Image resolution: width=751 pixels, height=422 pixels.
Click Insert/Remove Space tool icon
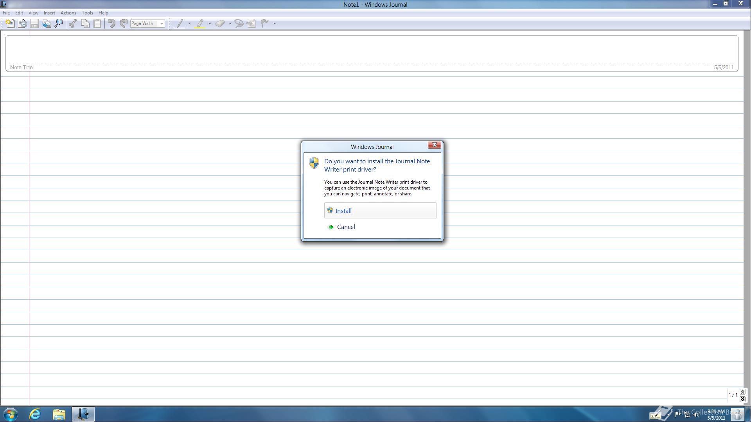click(251, 23)
